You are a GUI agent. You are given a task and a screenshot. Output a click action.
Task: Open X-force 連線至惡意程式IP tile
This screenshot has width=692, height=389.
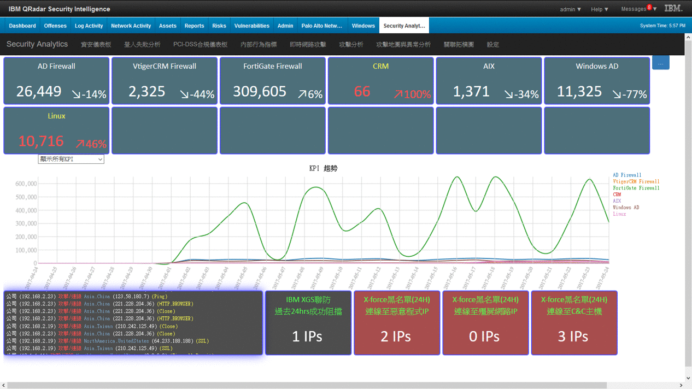pyautogui.click(x=397, y=323)
